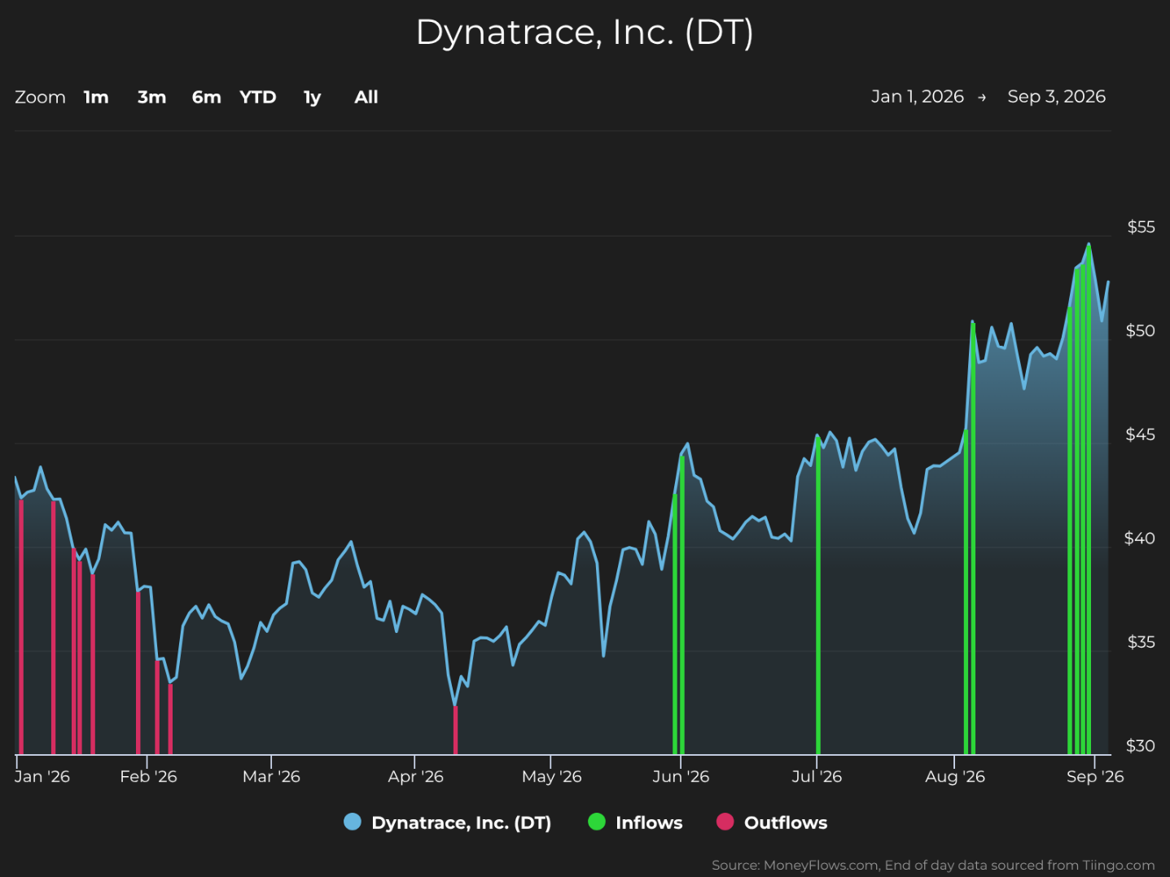Switch zoom to YTD
The image size is (1170, 877).
click(258, 98)
